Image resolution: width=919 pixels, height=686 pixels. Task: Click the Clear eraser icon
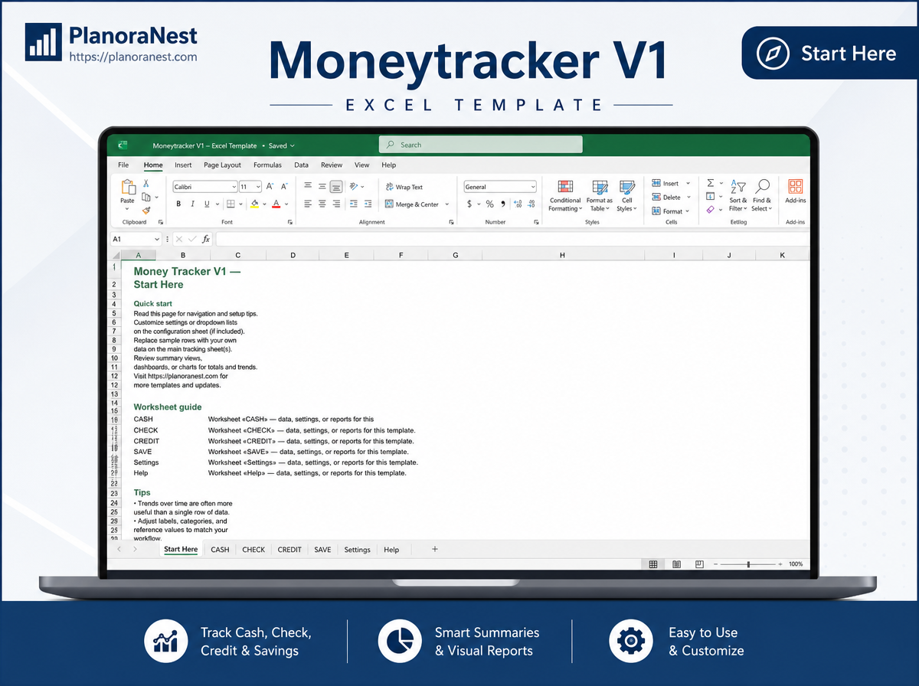pos(710,209)
